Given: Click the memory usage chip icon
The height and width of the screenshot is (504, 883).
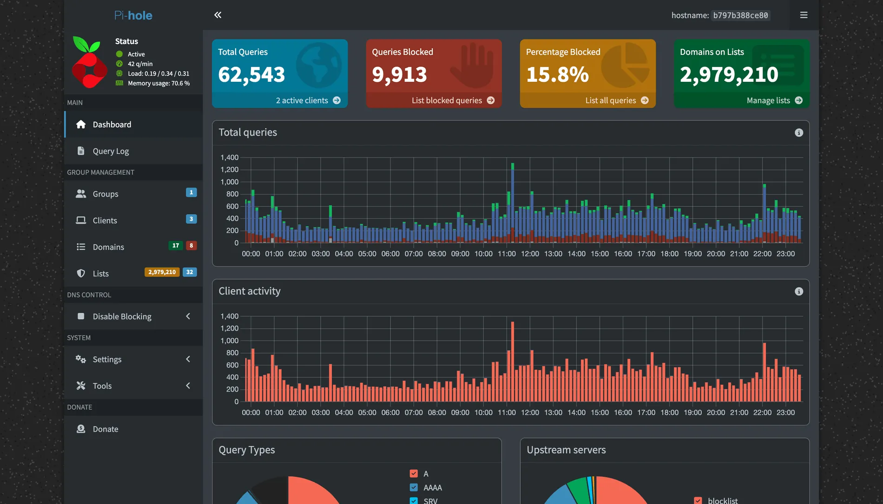Looking at the screenshot, I should point(119,83).
